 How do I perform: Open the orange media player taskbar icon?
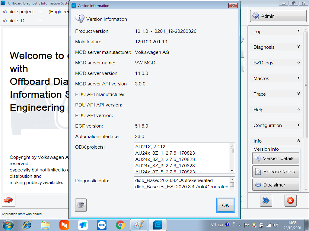click(x=64, y=225)
